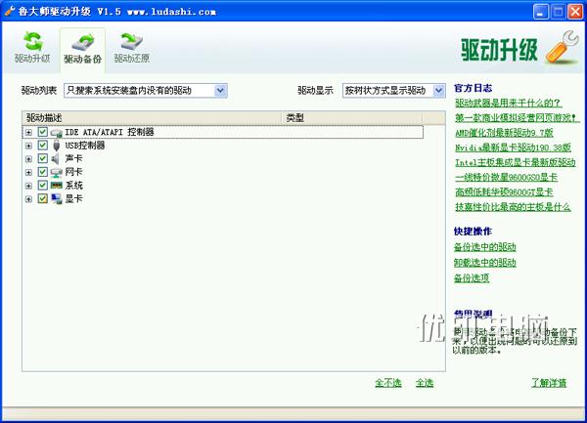Open the AMD催化剂最新驱动9.7版 link

click(x=504, y=133)
